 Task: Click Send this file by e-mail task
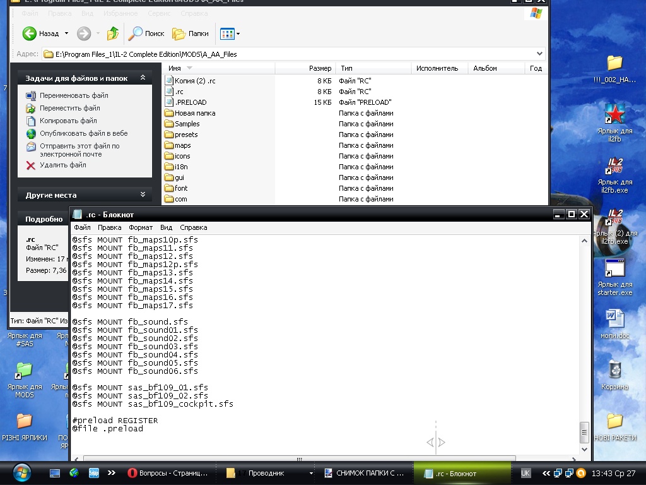[x=79, y=150]
